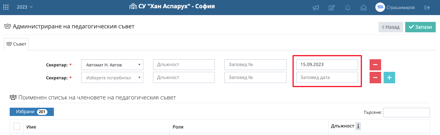Click the Назад button
This screenshot has height=135, width=440.
390,27
